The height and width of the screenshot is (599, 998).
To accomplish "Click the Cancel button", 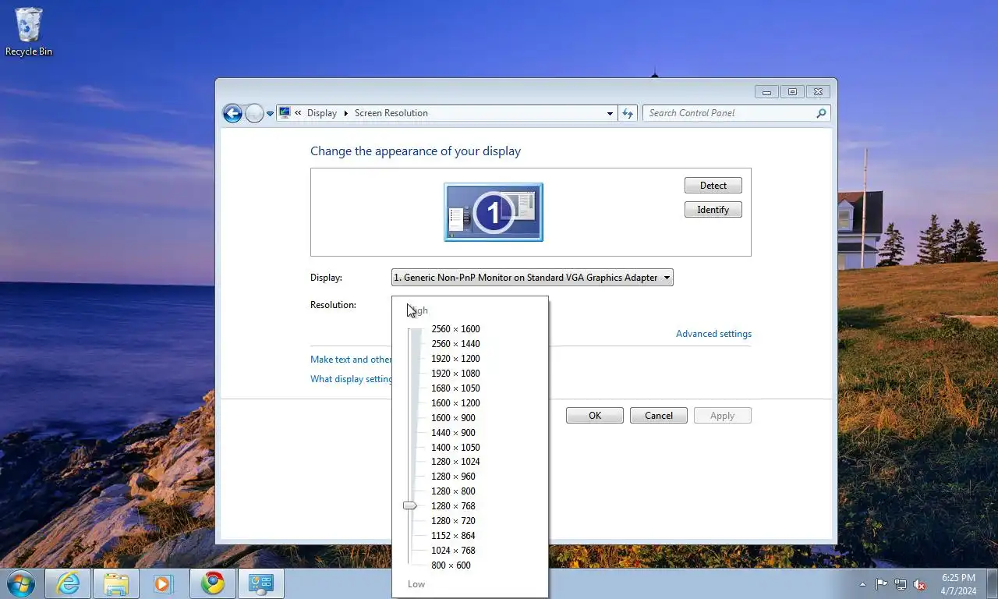I will point(659,416).
